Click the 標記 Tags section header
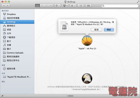140x98 pixels. pos(3,82)
